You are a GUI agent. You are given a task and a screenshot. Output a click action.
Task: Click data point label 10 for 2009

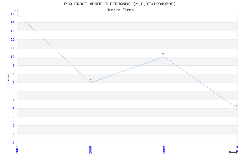point(163,54)
